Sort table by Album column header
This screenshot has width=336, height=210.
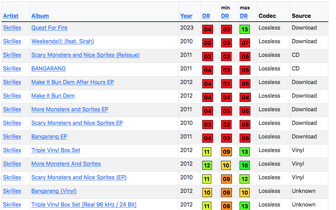[x=40, y=16]
